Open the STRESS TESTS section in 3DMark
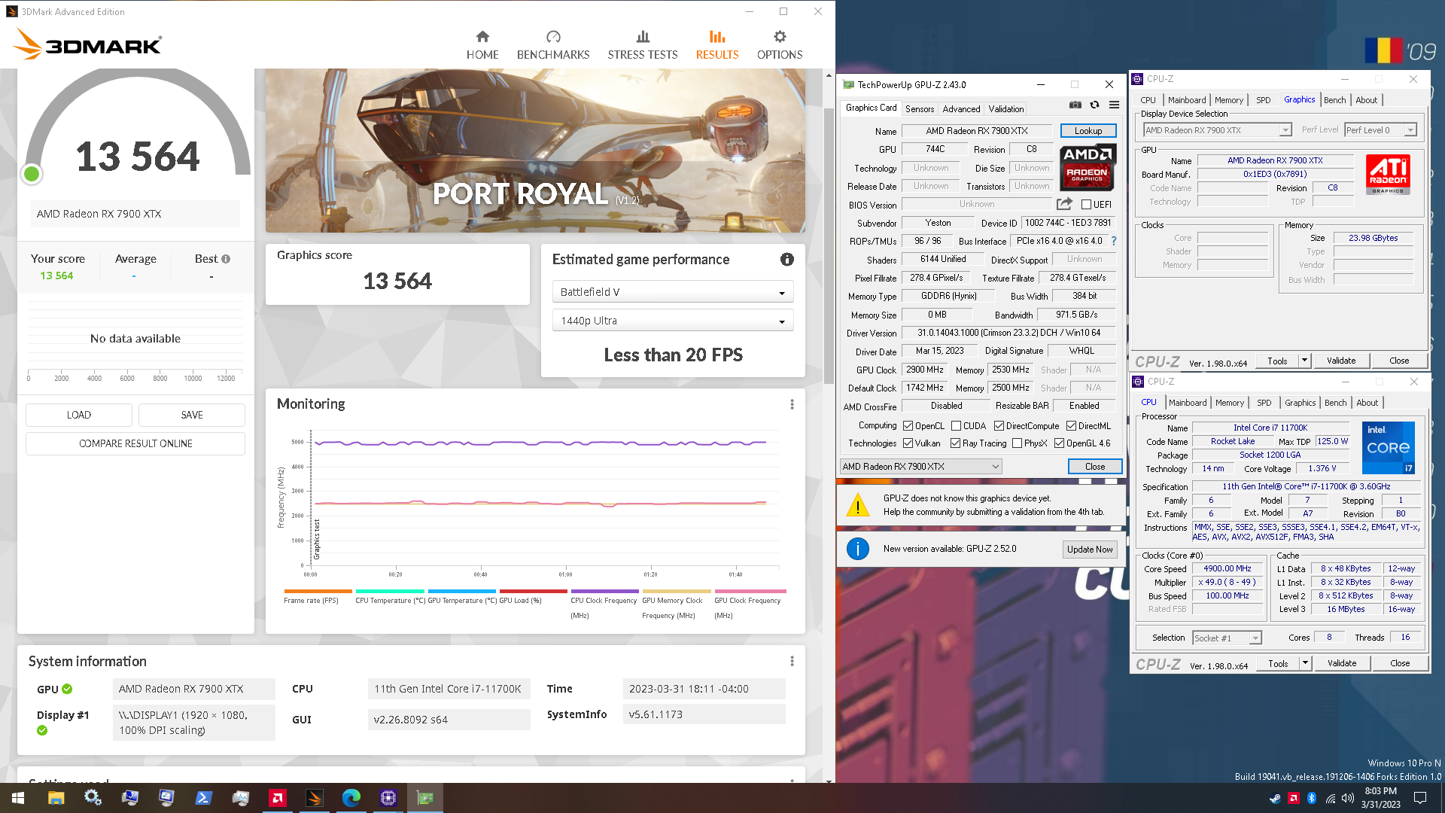This screenshot has height=813, width=1445. coord(643,45)
